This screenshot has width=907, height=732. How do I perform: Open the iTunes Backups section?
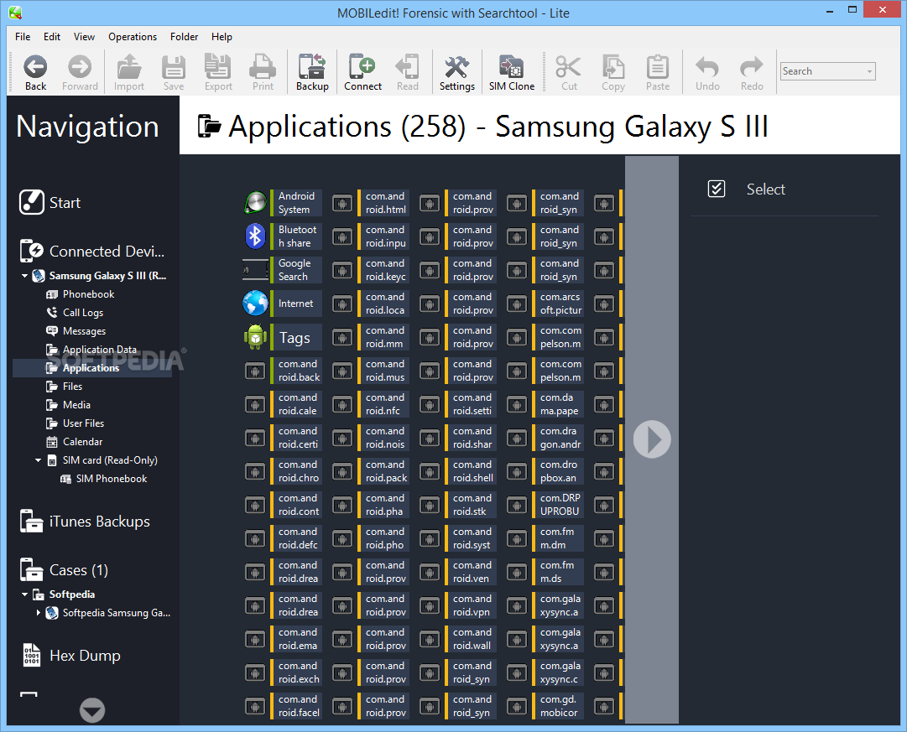85,521
